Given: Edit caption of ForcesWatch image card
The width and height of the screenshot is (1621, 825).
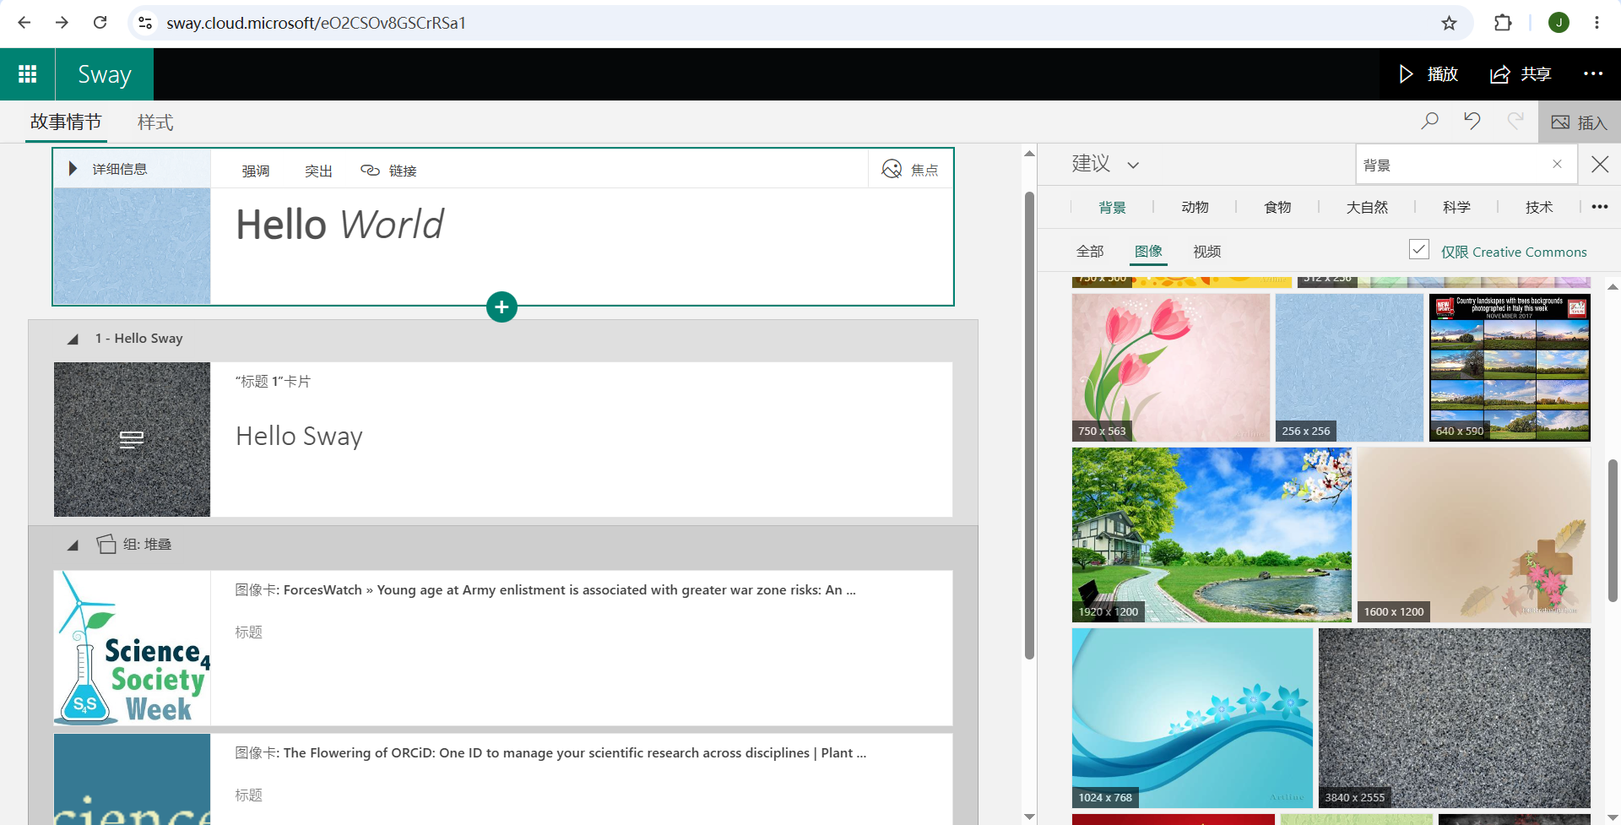Looking at the screenshot, I should pos(248,632).
